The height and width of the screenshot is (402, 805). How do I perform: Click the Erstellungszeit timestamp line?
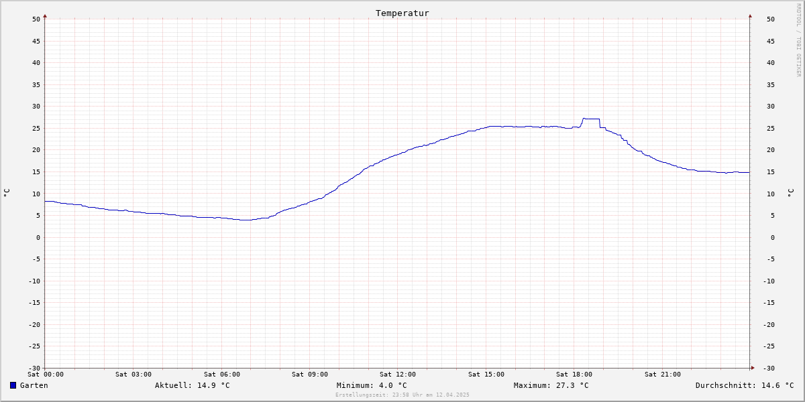[x=402, y=395]
